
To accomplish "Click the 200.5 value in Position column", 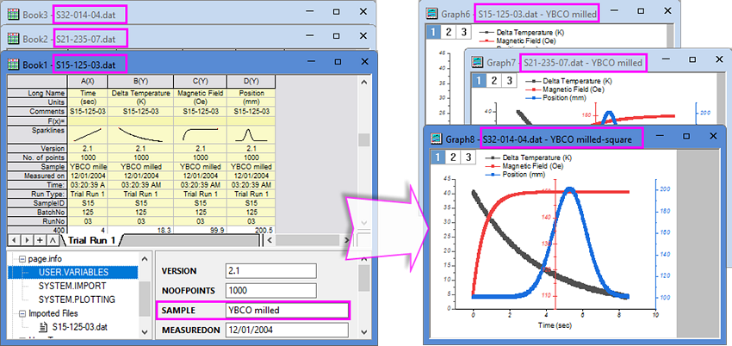I will 263,230.
